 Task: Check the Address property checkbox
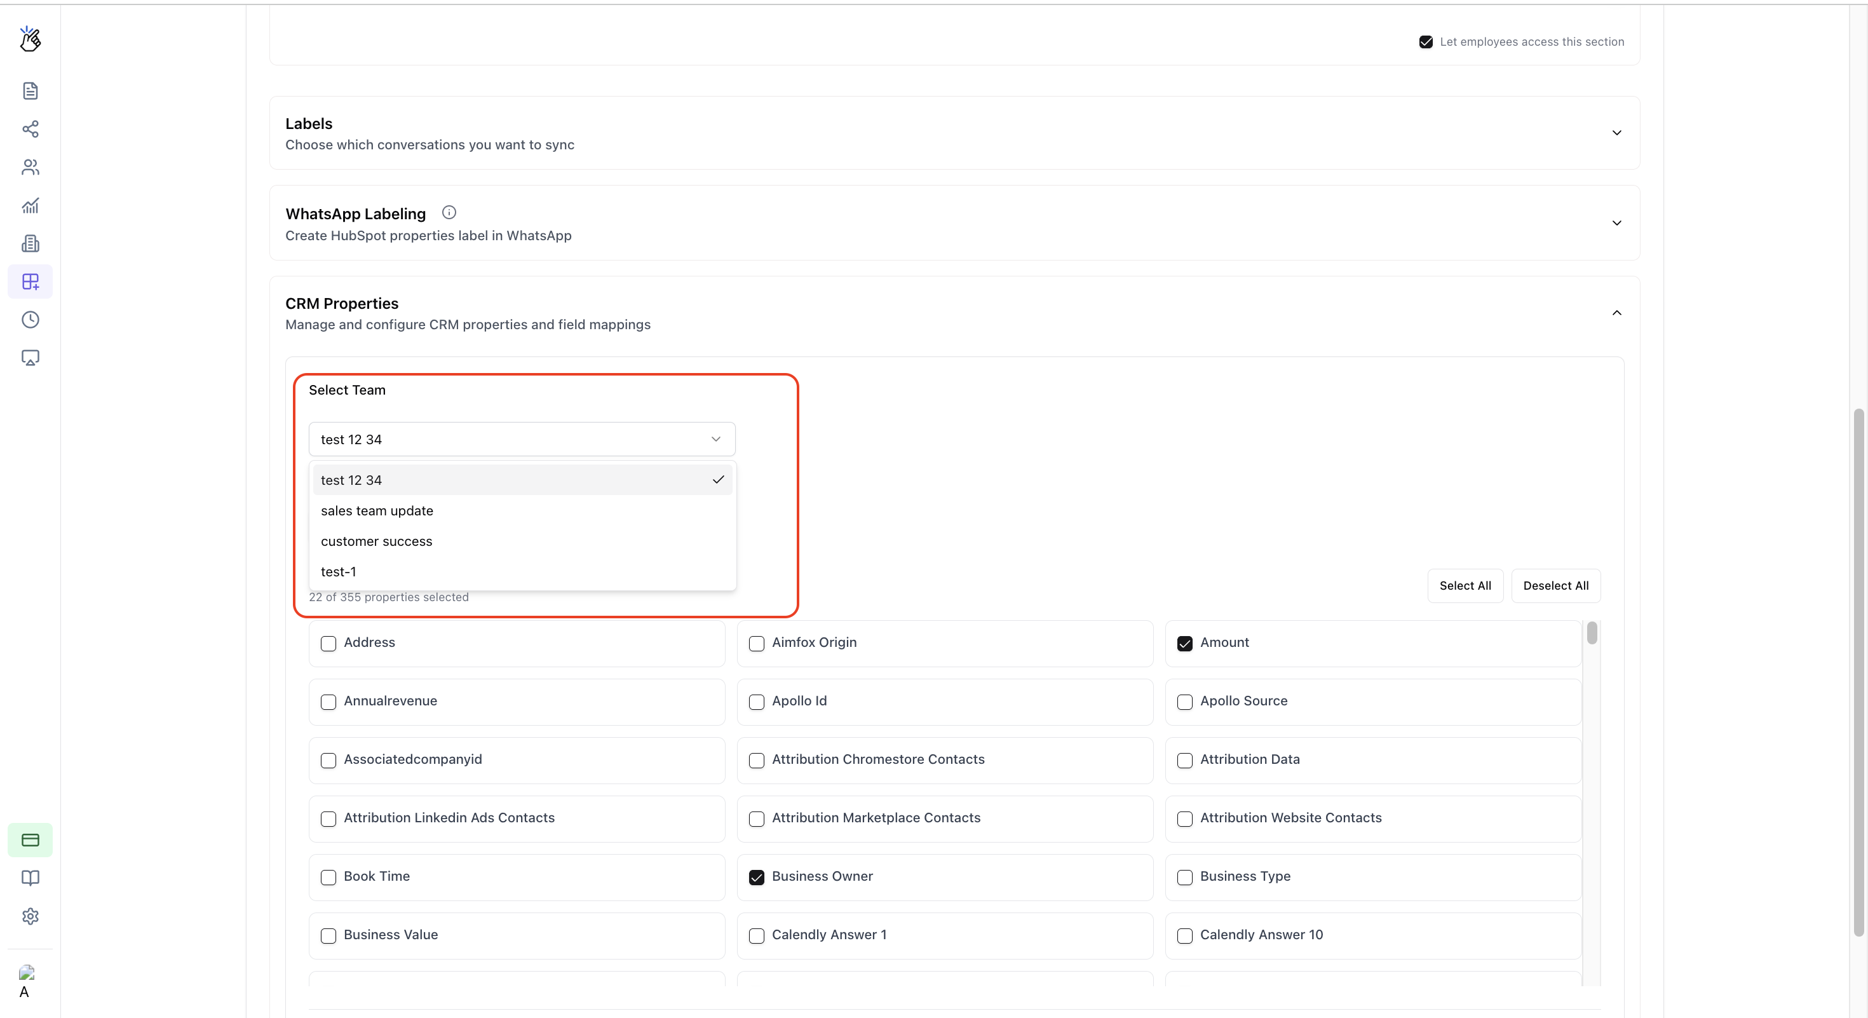tap(328, 643)
